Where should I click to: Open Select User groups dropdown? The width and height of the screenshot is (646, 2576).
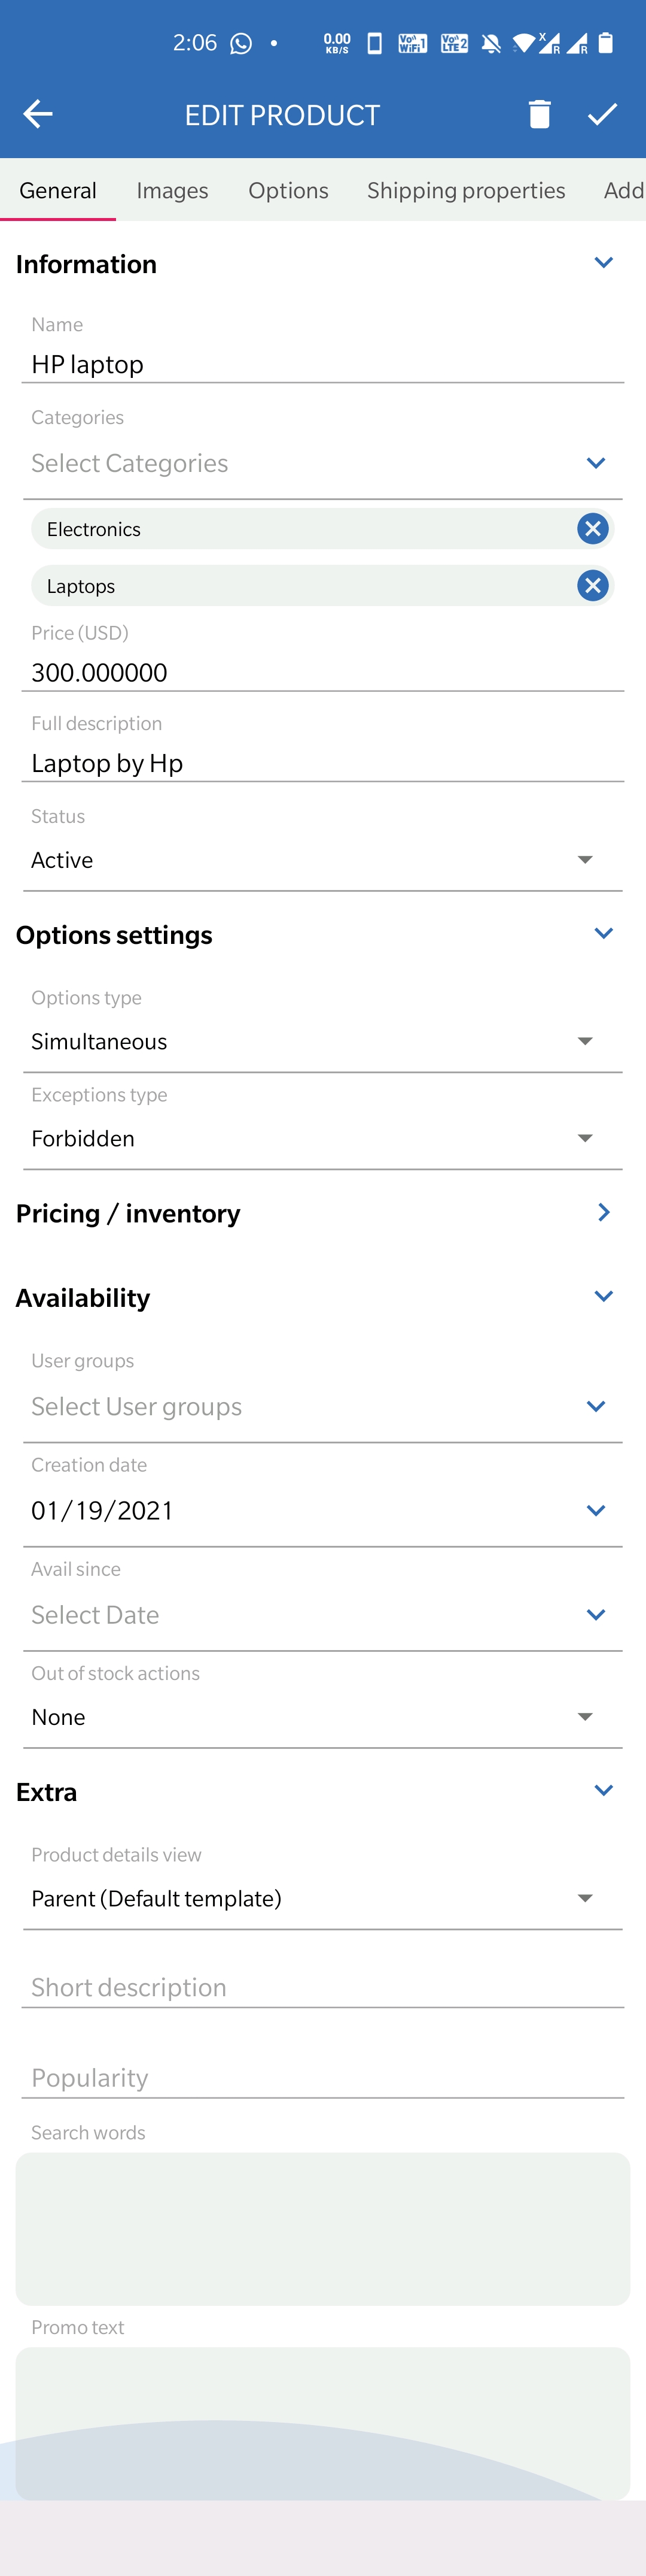[322, 1406]
